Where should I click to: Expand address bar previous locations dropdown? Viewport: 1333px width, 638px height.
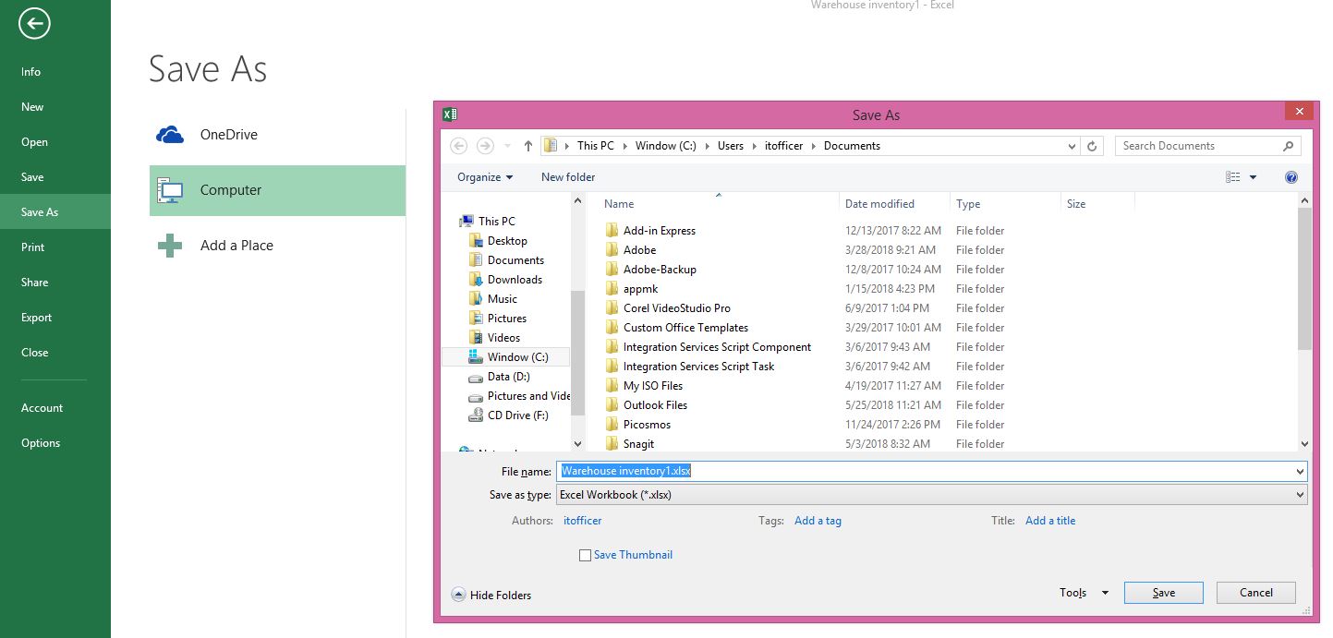pos(1072,146)
